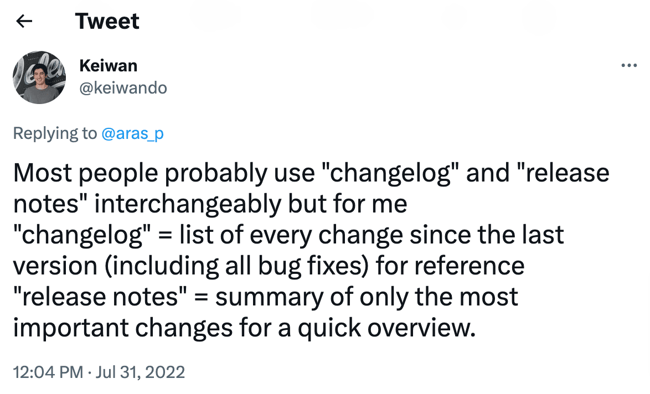
Task: Open the @aras_p mention link
Action: tap(133, 133)
